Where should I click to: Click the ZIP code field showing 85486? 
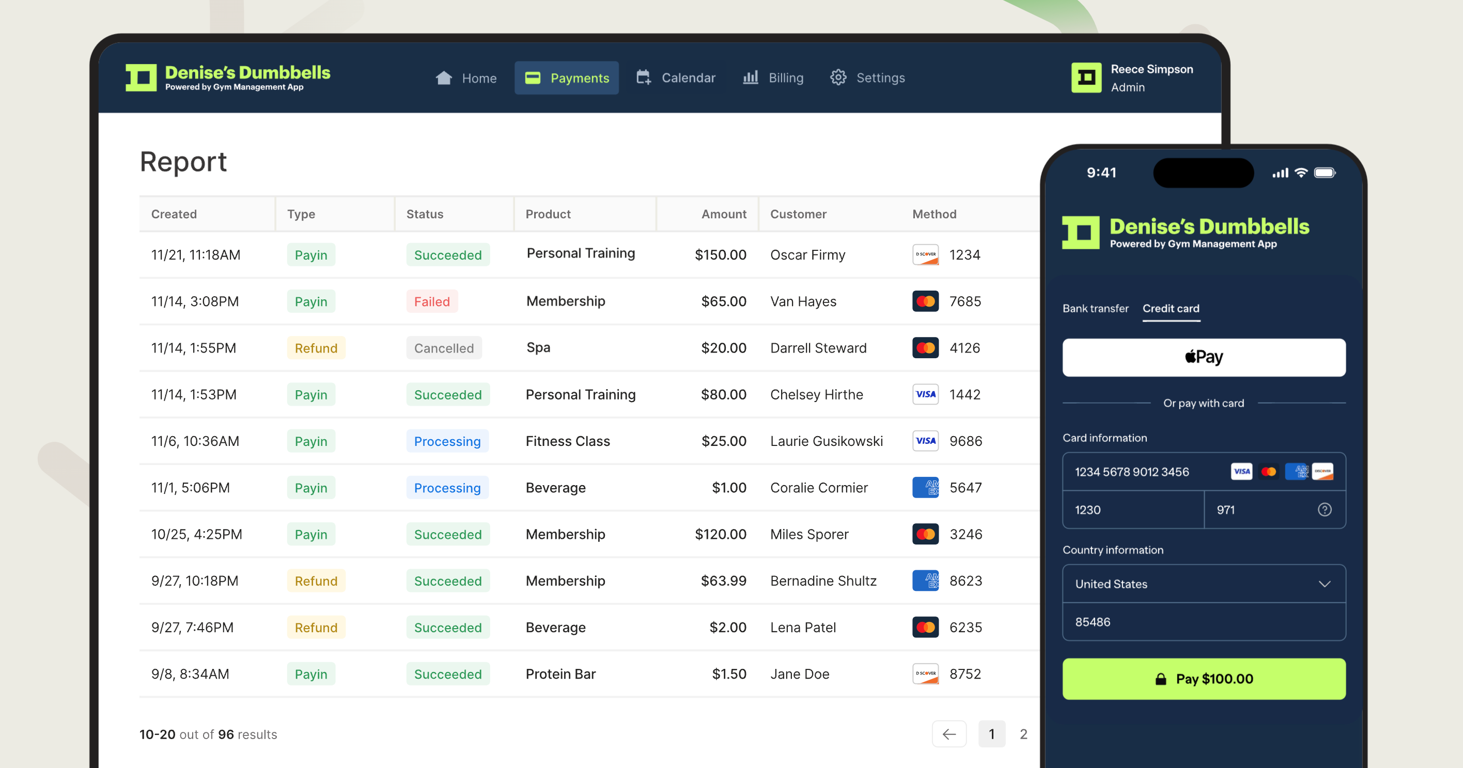[x=1204, y=622]
